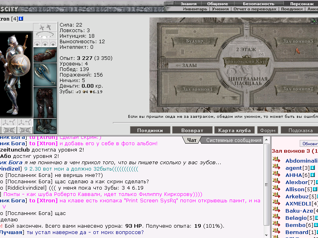The width and height of the screenshot is (318, 238).
Task: Open Карта клуба button
Action: click(x=235, y=130)
